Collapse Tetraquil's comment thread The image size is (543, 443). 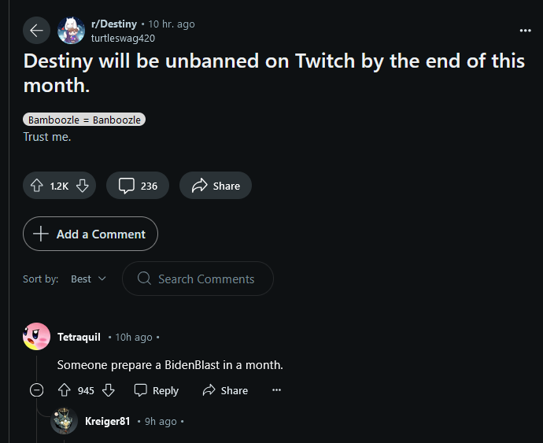click(x=36, y=390)
